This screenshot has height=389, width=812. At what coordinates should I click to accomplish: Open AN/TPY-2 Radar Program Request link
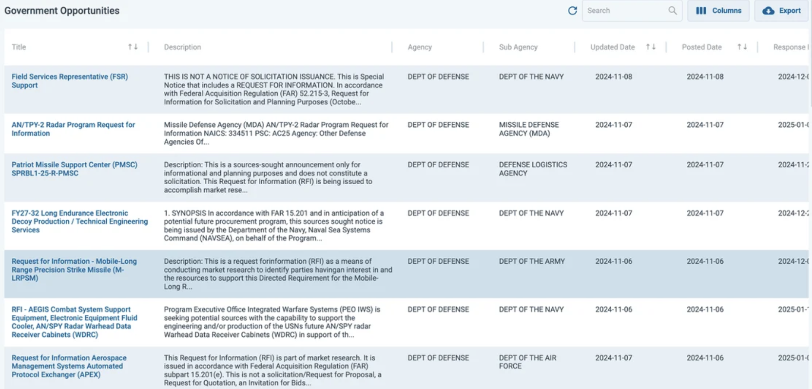click(x=73, y=129)
